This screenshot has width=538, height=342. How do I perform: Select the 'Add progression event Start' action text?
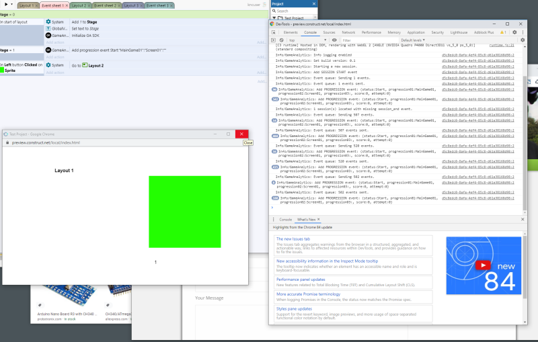pyautogui.click(x=119, y=50)
